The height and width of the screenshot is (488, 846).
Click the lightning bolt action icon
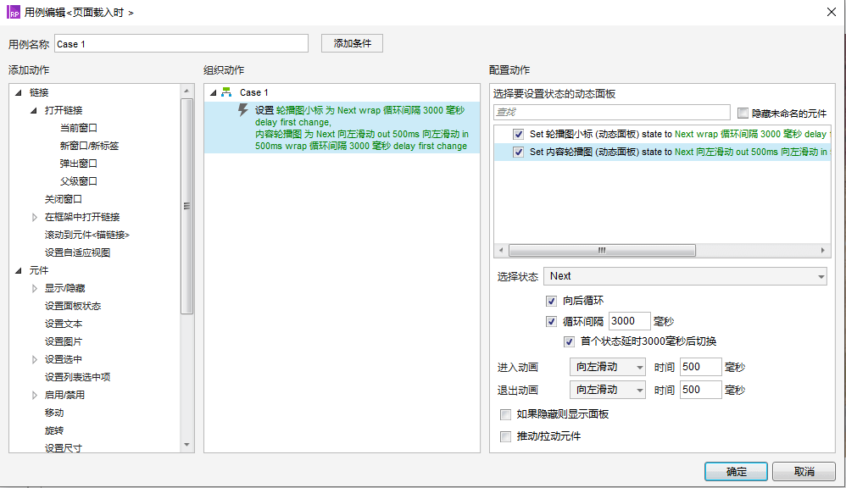tap(243, 110)
